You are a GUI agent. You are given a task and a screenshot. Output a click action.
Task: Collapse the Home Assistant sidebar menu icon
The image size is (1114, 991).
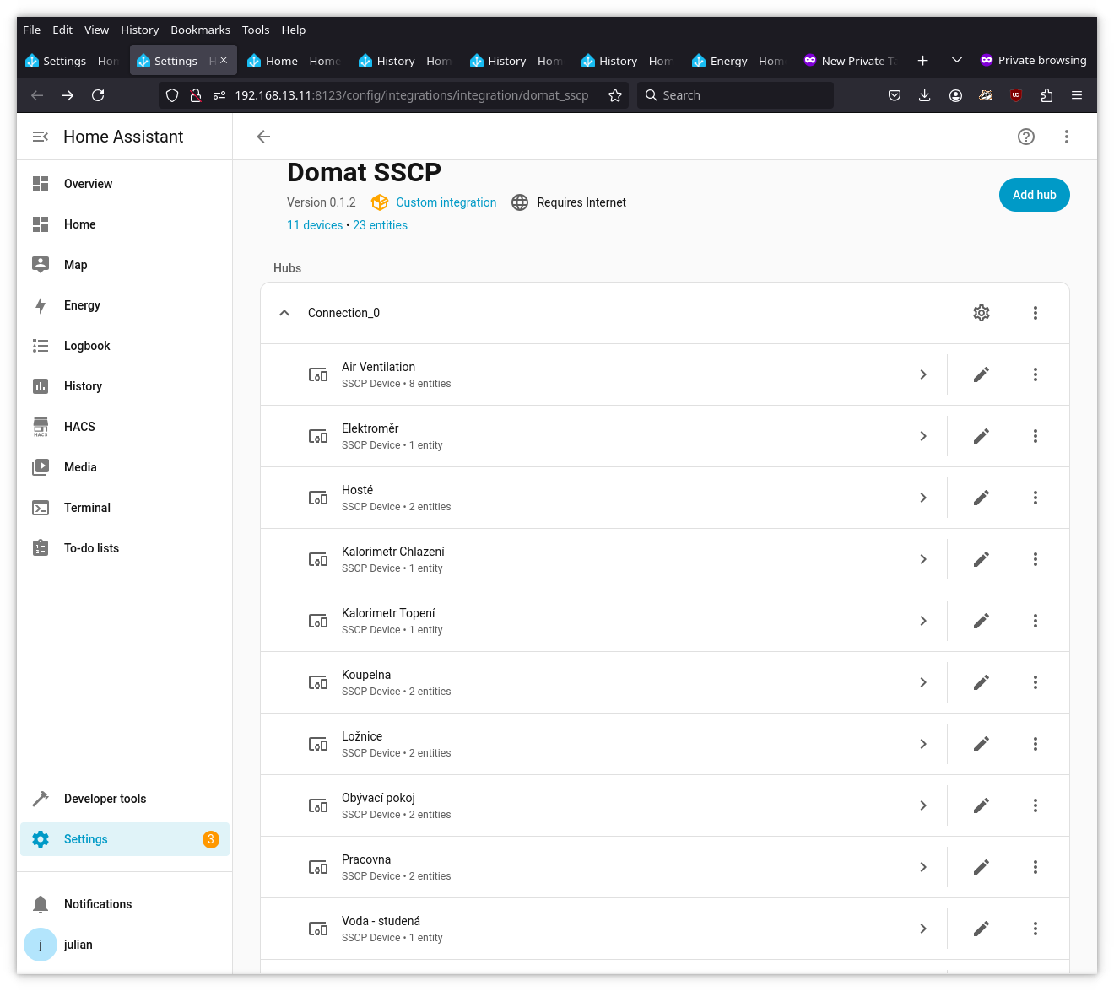(x=40, y=137)
